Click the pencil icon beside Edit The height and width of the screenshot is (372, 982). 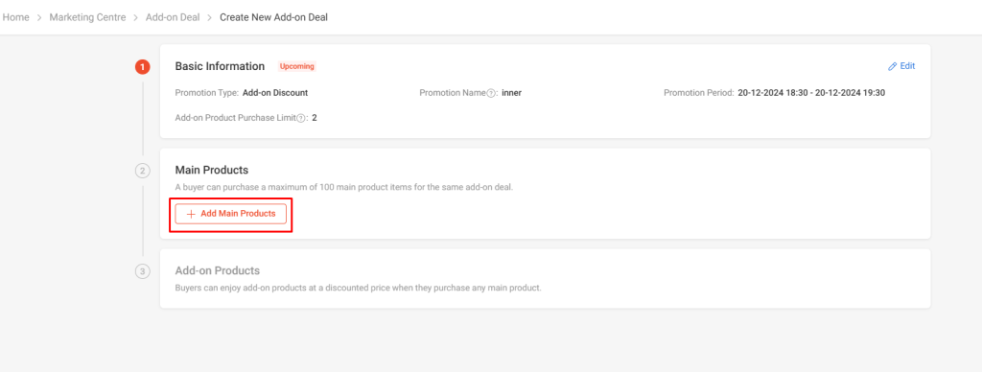(x=893, y=66)
